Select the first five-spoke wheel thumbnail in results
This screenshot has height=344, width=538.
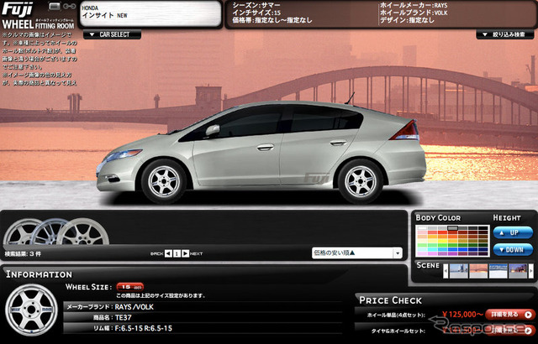(x=20, y=232)
